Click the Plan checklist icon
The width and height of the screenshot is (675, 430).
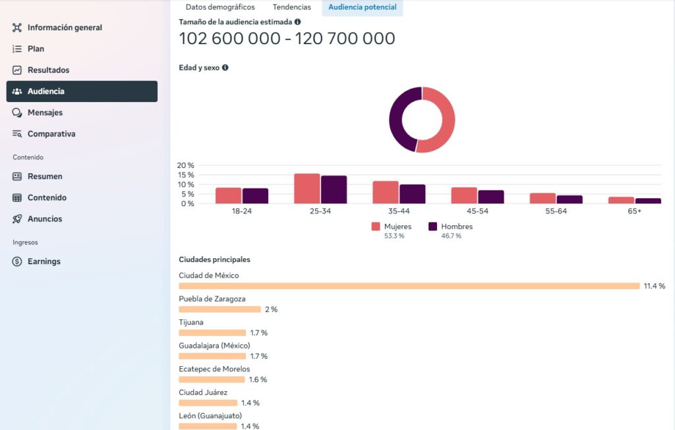tap(17, 49)
